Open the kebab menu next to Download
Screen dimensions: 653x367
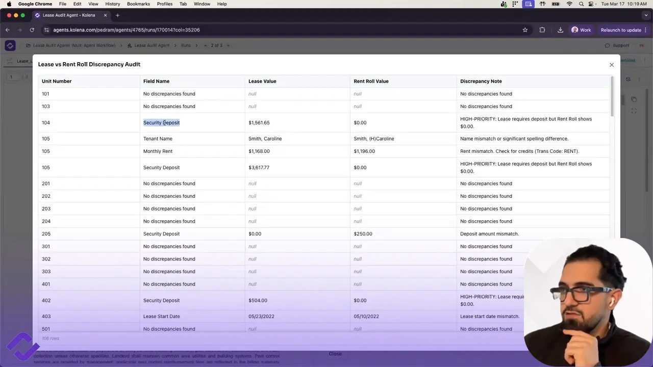pyautogui.click(x=645, y=61)
